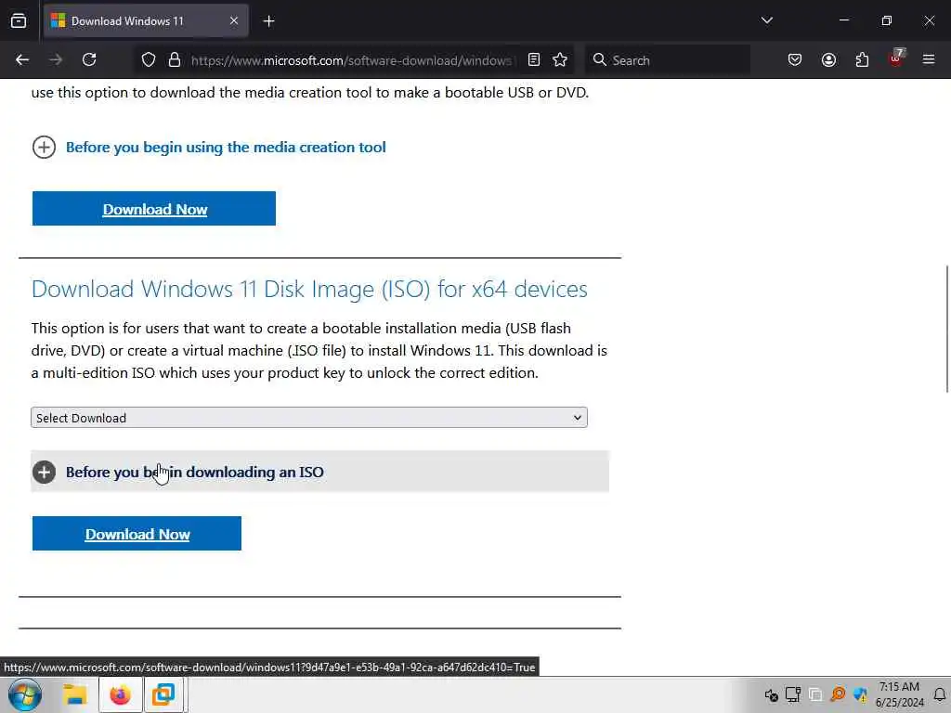Open tracking protection shield icon

(x=149, y=59)
